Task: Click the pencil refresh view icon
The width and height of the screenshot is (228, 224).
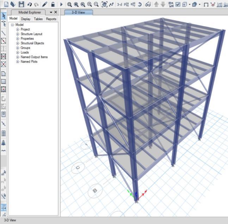Action: pyautogui.click(x=45, y=4)
